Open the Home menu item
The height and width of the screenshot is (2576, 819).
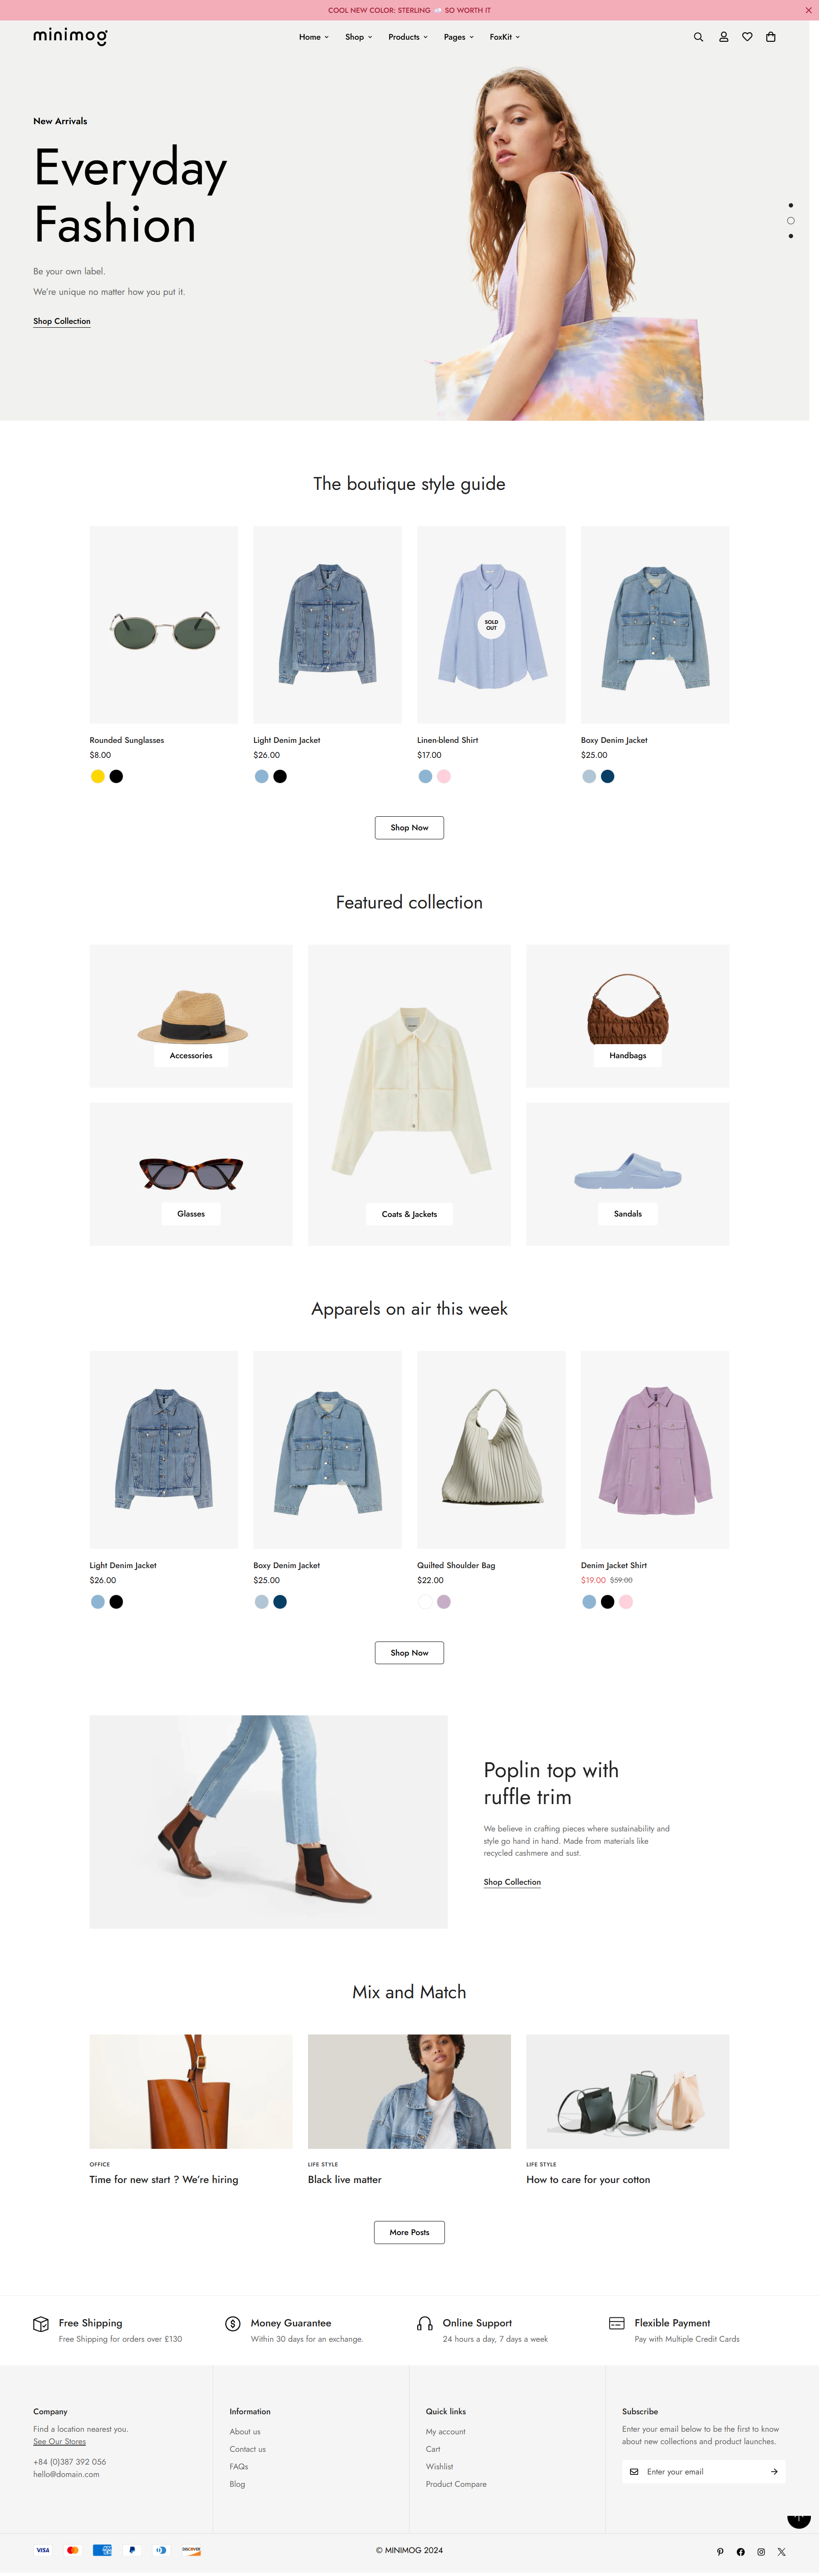[314, 37]
